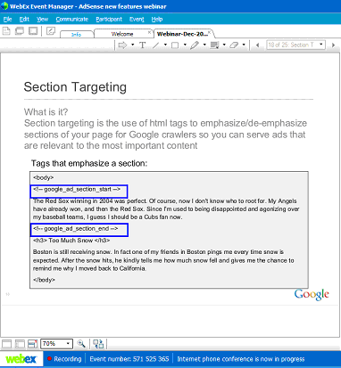
Task: Click the 'Recording' status label
Action: pyautogui.click(x=68, y=359)
